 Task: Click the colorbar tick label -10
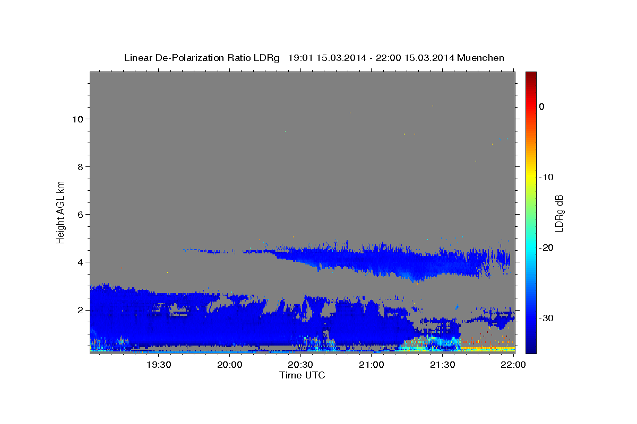[546, 177]
